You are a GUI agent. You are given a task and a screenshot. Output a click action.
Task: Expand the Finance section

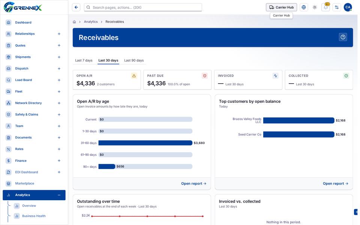[59, 161]
